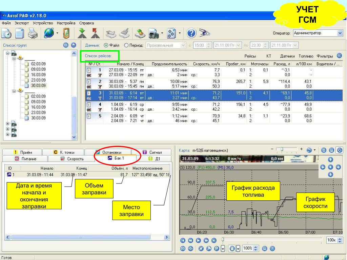The image size is (347, 260).
Task: Collapse the trips panel with the double-chevron icon
Action: point(340,56)
